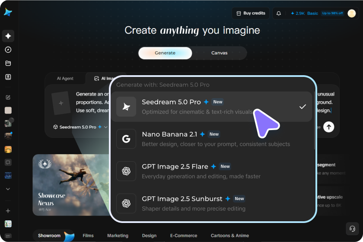
Task: Select the AI Agent tab
Action: click(x=65, y=79)
